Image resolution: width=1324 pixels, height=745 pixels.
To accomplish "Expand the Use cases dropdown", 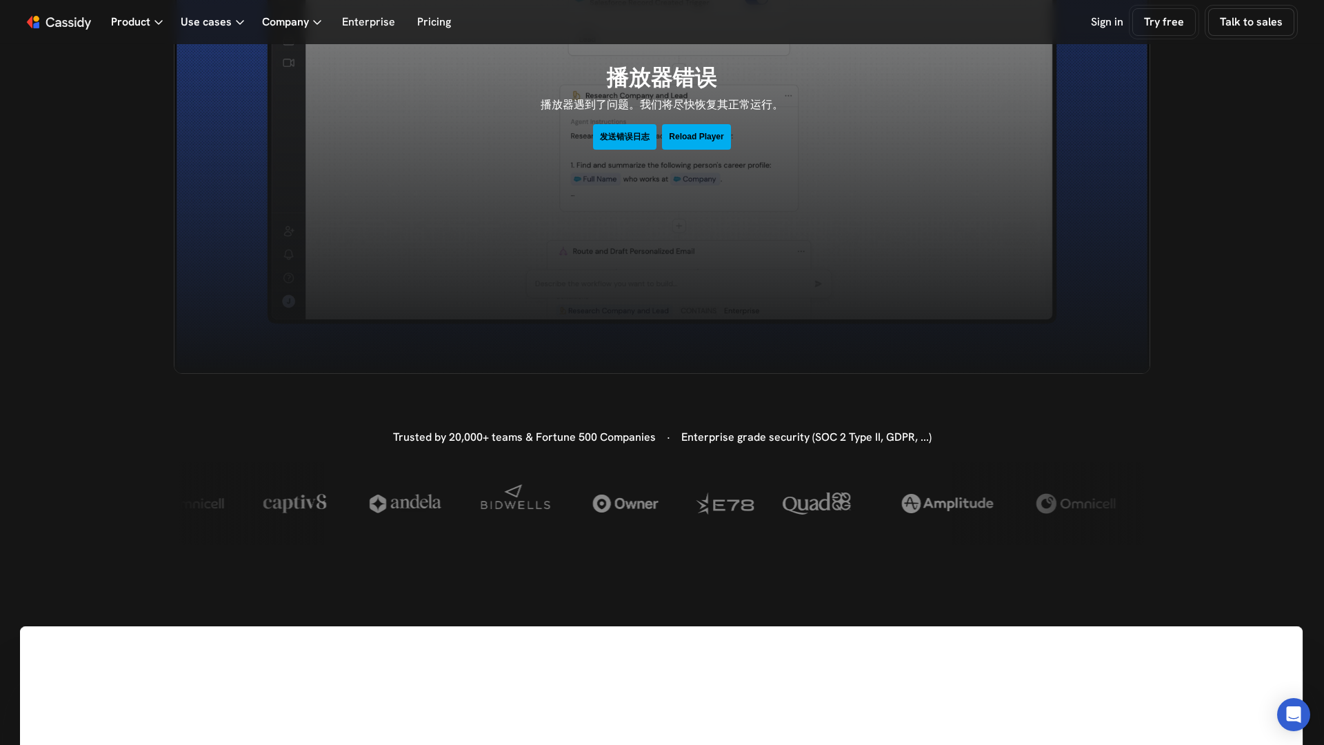I will coord(212,22).
